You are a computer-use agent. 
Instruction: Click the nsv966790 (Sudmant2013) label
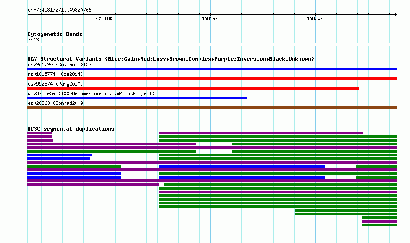pyautogui.click(x=59, y=64)
